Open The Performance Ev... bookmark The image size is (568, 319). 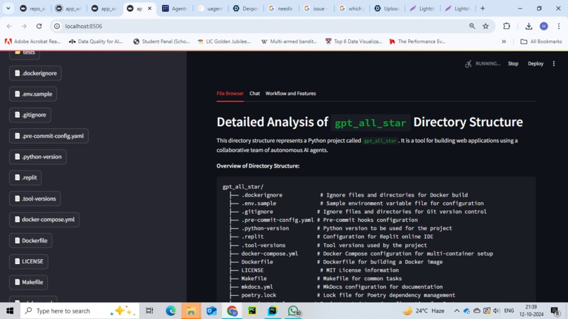point(417,42)
